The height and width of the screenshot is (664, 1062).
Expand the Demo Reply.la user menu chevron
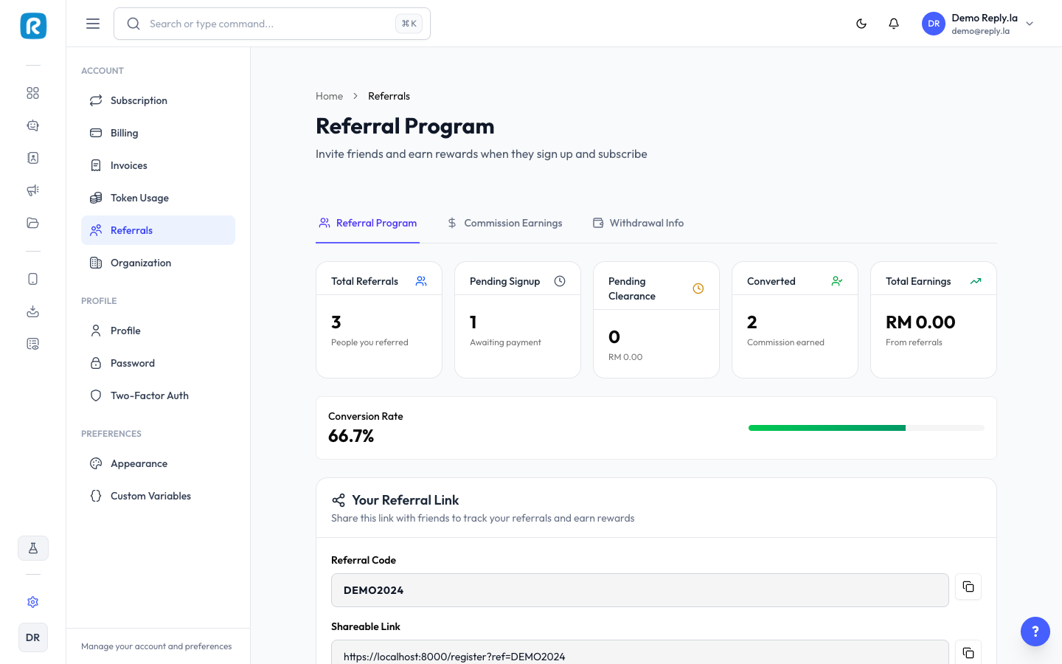pyautogui.click(x=1030, y=24)
